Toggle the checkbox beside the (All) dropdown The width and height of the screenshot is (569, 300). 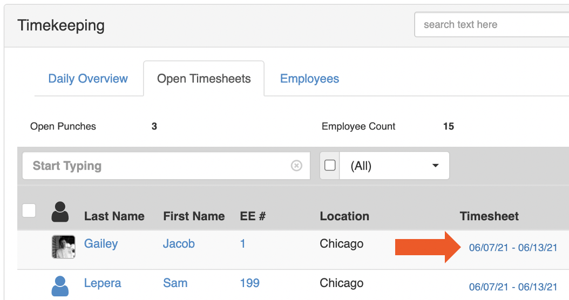coord(330,165)
